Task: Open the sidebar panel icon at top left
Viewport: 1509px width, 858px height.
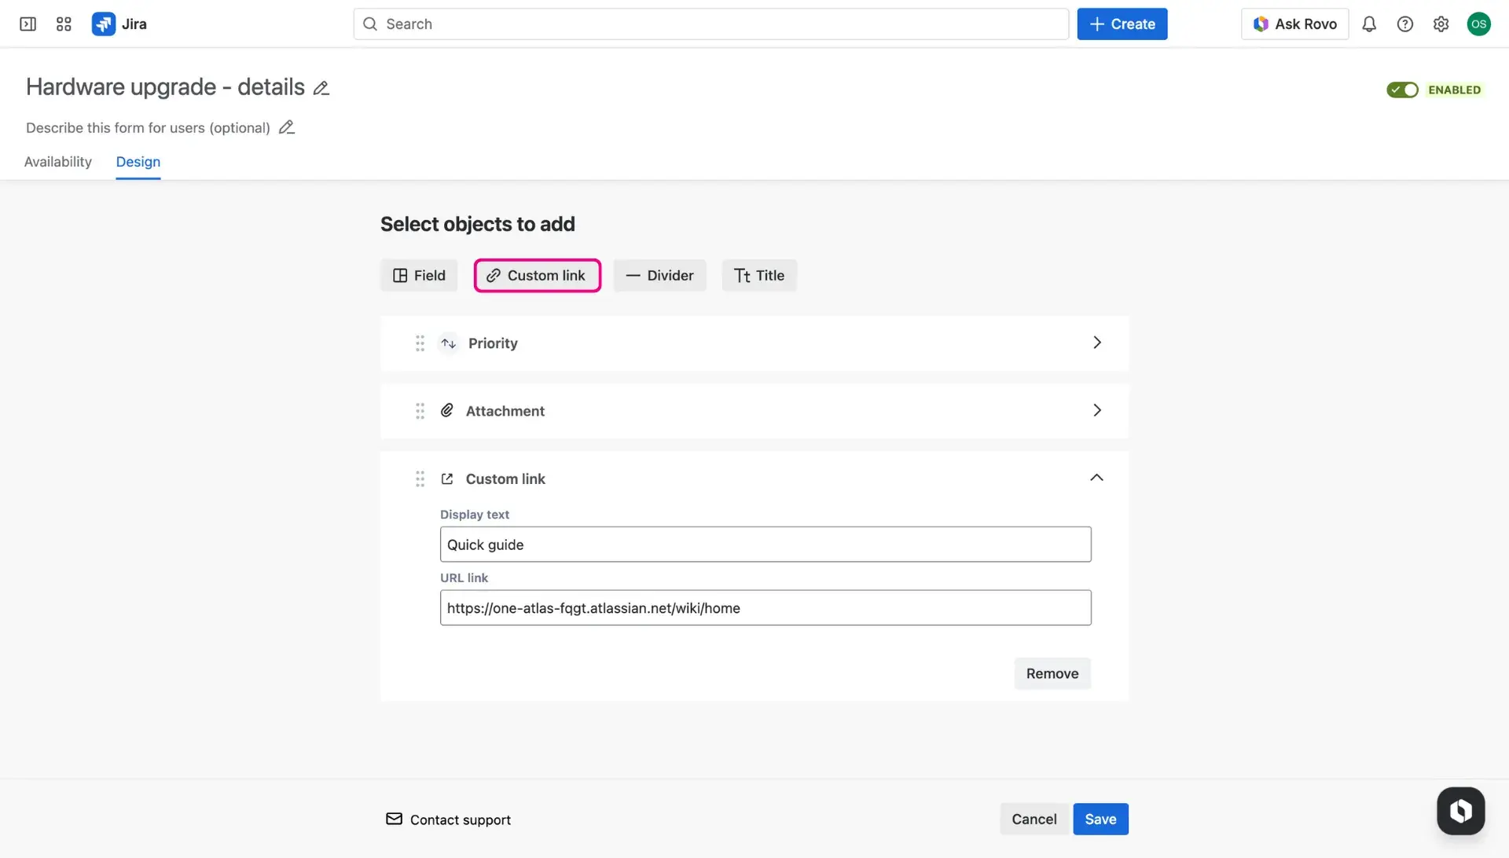Action: pyautogui.click(x=28, y=24)
